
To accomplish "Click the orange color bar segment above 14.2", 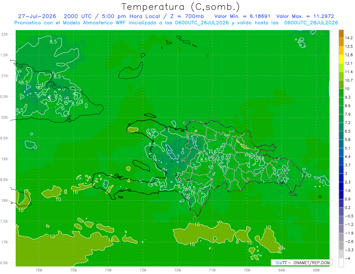I will (341, 34).
